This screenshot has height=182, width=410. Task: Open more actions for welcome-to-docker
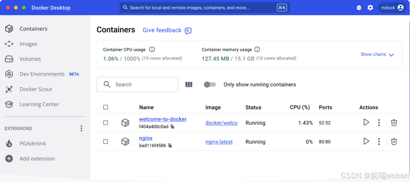pos(379,123)
